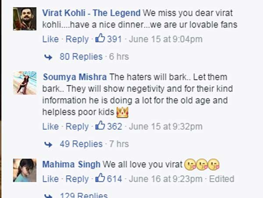Expand the 80 Replies thread
263x198 pixels.
pyautogui.click(x=81, y=57)
